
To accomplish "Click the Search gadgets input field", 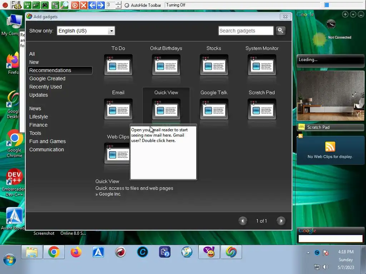I will click(x=246, y=31).
